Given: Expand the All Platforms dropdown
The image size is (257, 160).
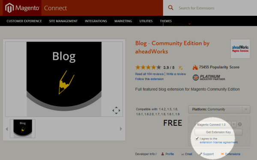Looking at the screenshot, I should (x=179, y=24).
